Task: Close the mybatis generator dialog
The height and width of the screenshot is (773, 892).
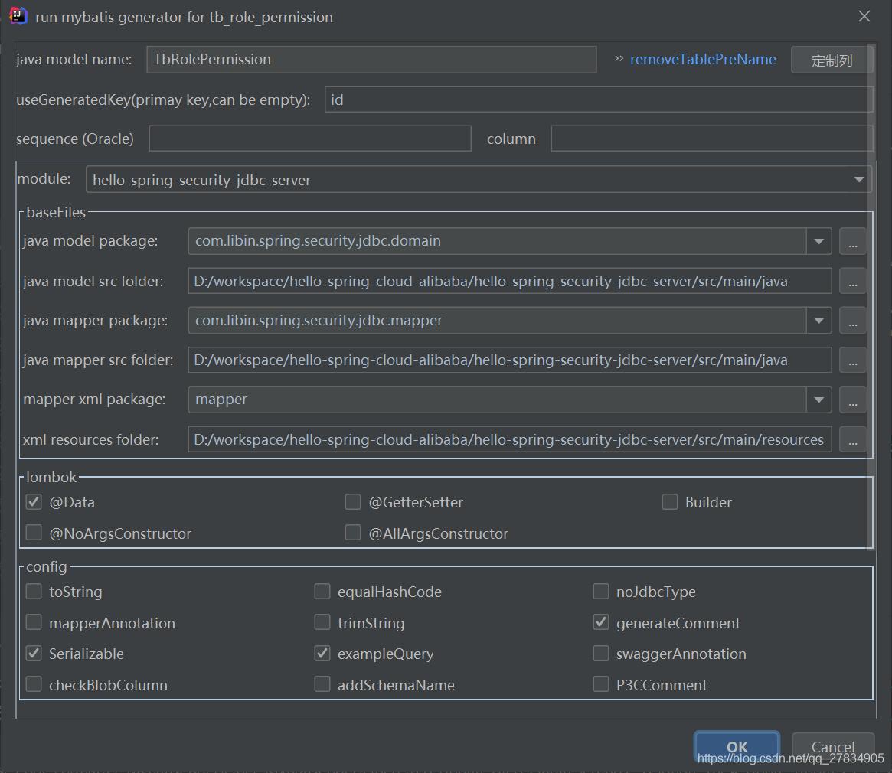Action: click(864, 17)
